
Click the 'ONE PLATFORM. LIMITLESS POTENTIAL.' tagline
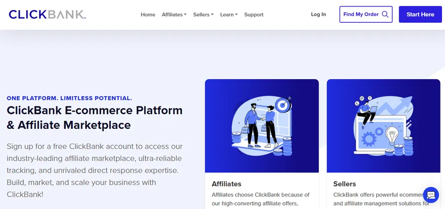pyautogui.click(x=69, y=99)
